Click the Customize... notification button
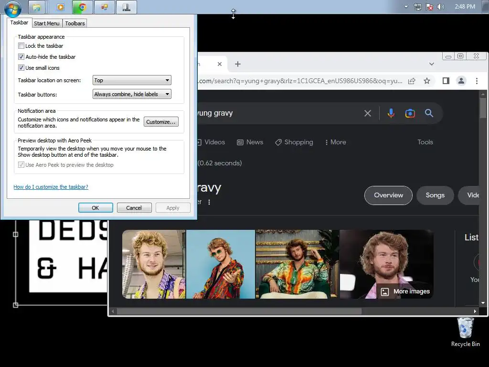 161,122
